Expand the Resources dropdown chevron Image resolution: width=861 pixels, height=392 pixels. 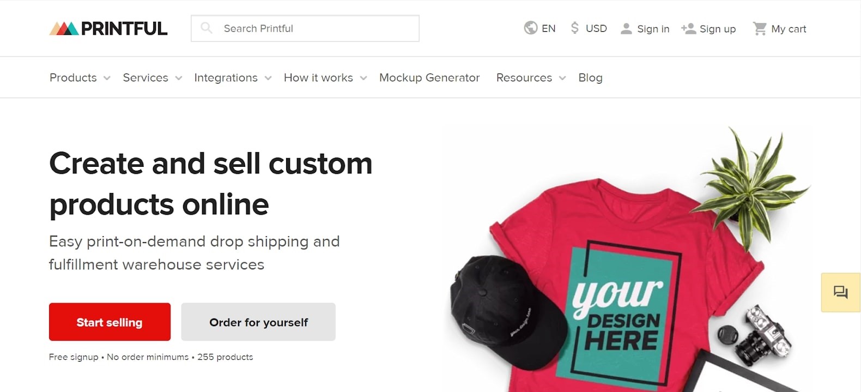pos(562,78)
